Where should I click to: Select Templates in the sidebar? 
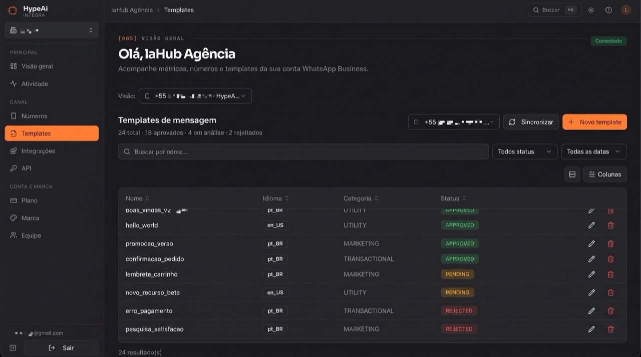point(52,133)
